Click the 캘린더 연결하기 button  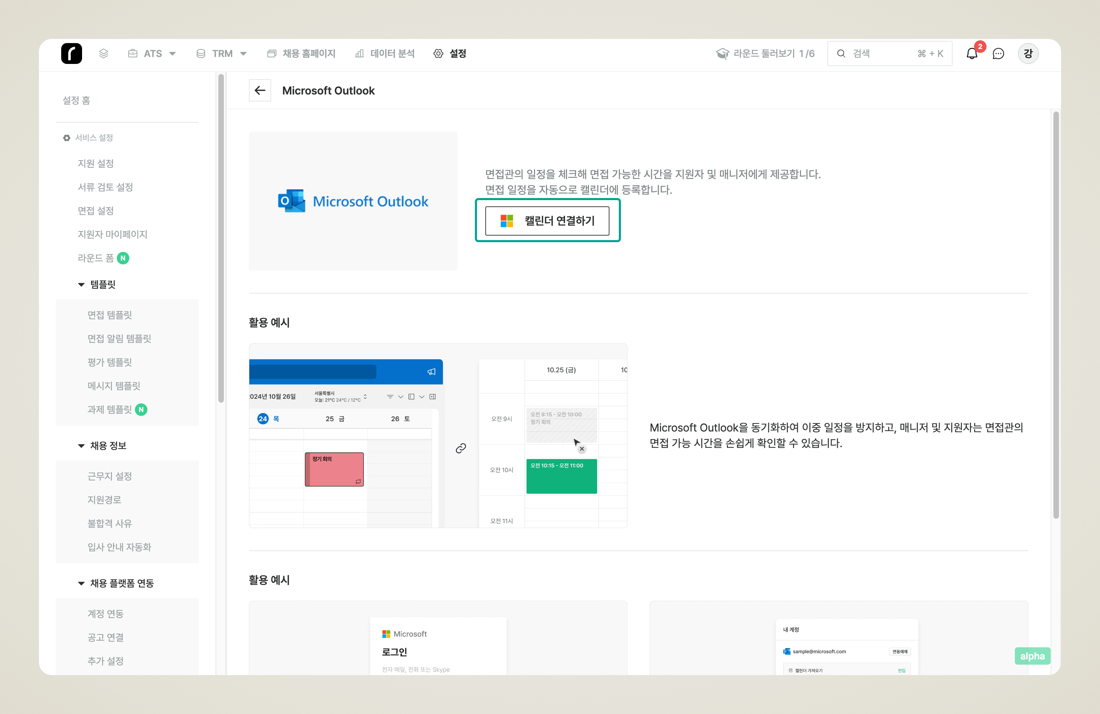pyautogui.click(x=547, y=221)
